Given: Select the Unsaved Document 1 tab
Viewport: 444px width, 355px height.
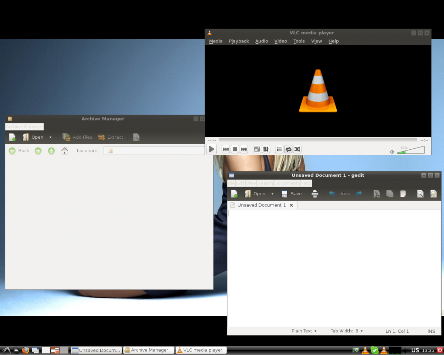Looking at the screenshot, I should (x=262, y=205).
